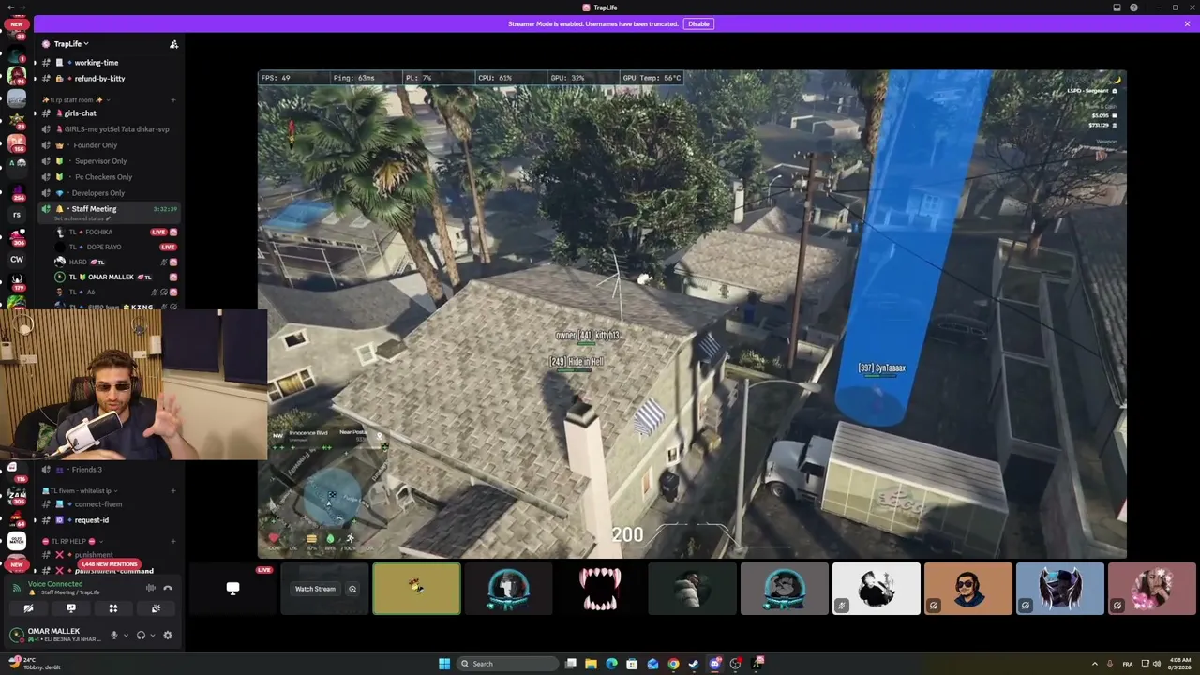Select the yellow highlighted participant tile

point(416,589)
